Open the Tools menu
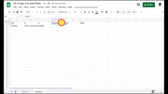The height and width of the screenshot is (94, 168). coord(54,7)
